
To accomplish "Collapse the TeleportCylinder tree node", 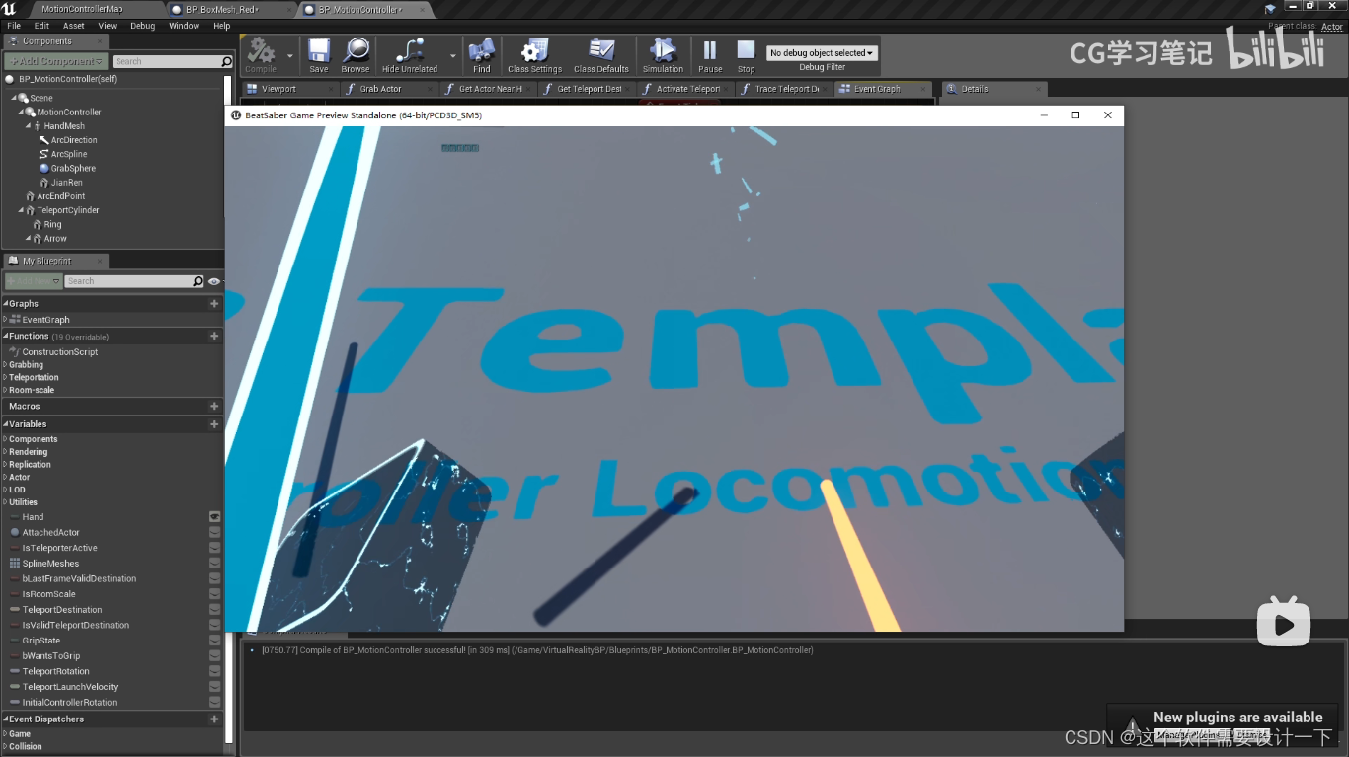I will pos(21,210).
